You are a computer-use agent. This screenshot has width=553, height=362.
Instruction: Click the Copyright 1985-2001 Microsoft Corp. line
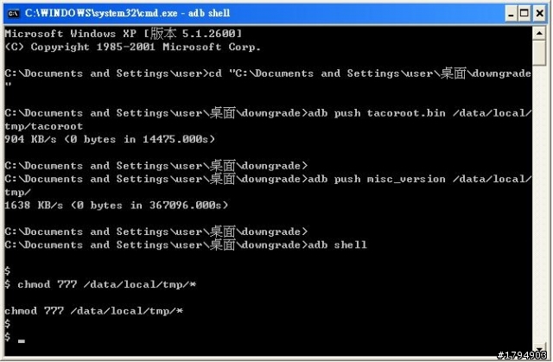point(132,47)
